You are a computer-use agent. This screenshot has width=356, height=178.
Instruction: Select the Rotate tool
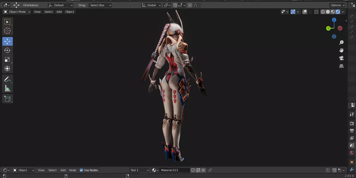coord(7,50)
